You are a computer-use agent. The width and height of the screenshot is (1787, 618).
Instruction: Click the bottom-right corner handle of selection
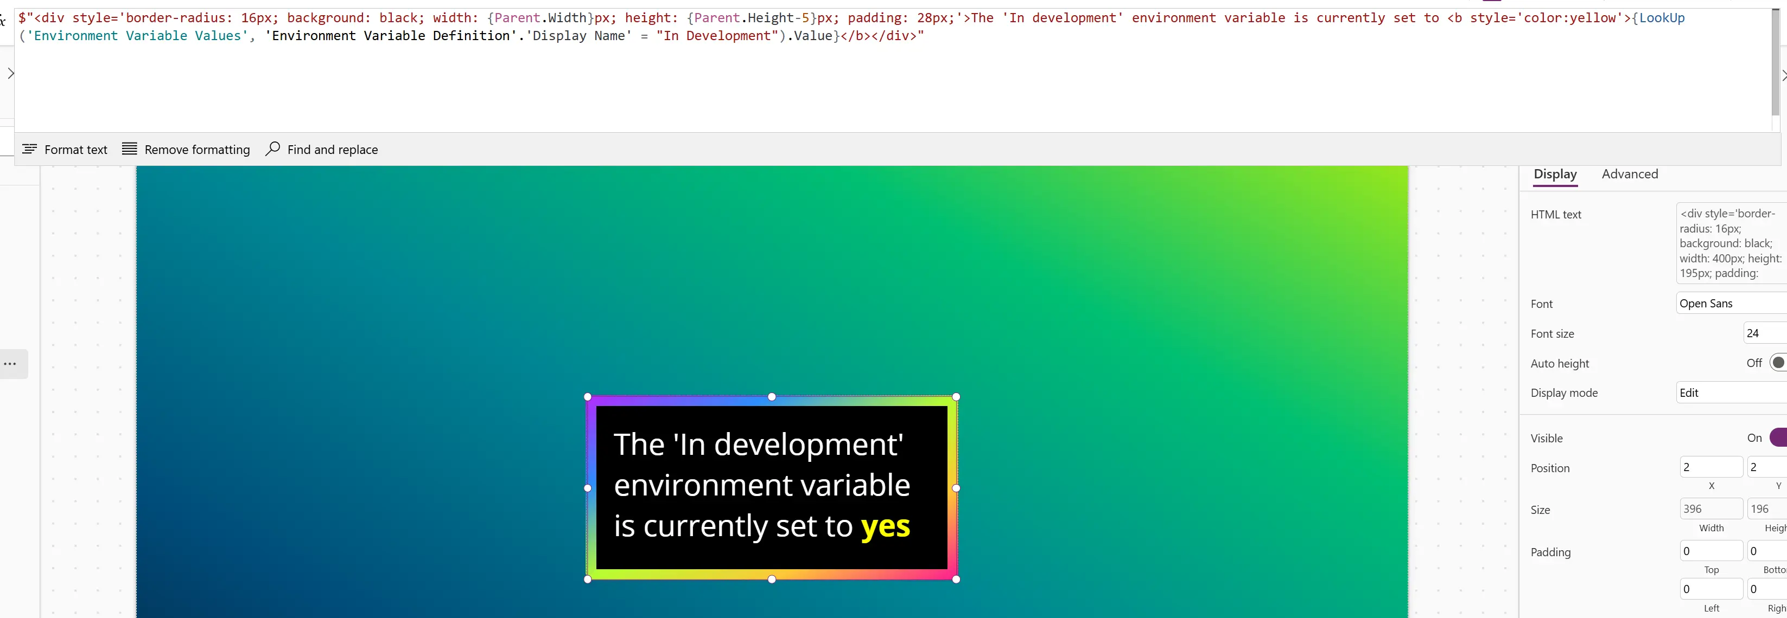tap(956, 579)
